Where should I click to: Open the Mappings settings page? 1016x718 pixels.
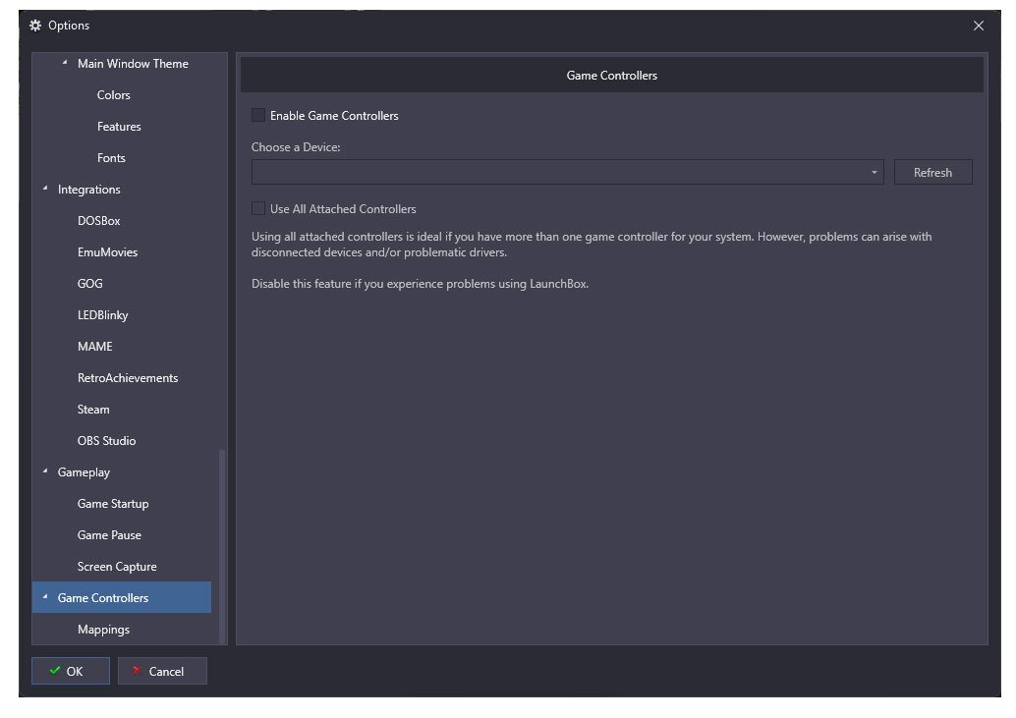[x=103, y=630]
